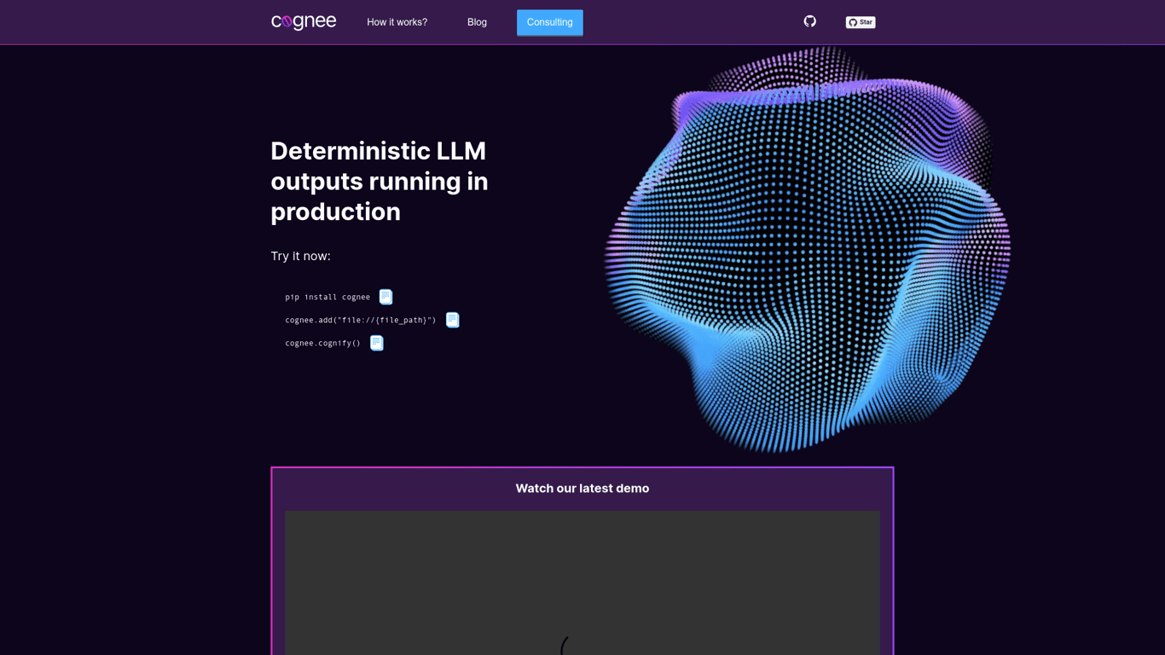
Task: Click the Try it now label
Action: click(300, 256)
